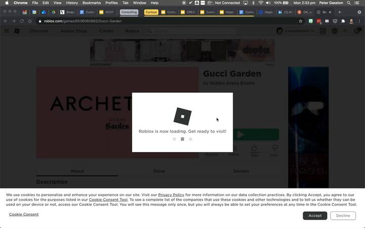Screen dimensions: 365x228
Task: Select the About tab
Action: click(x=77, y=171)
